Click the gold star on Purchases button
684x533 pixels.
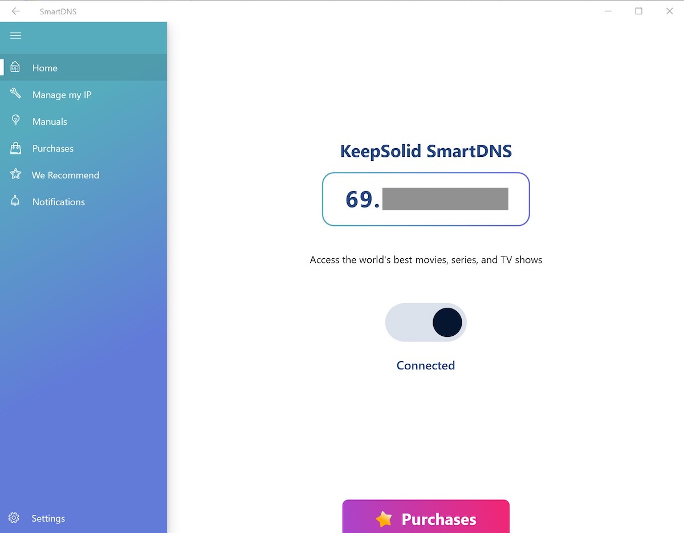tap(384, 519)
